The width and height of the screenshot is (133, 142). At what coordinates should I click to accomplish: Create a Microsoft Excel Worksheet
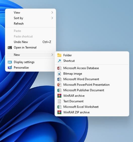pos(92,107)
